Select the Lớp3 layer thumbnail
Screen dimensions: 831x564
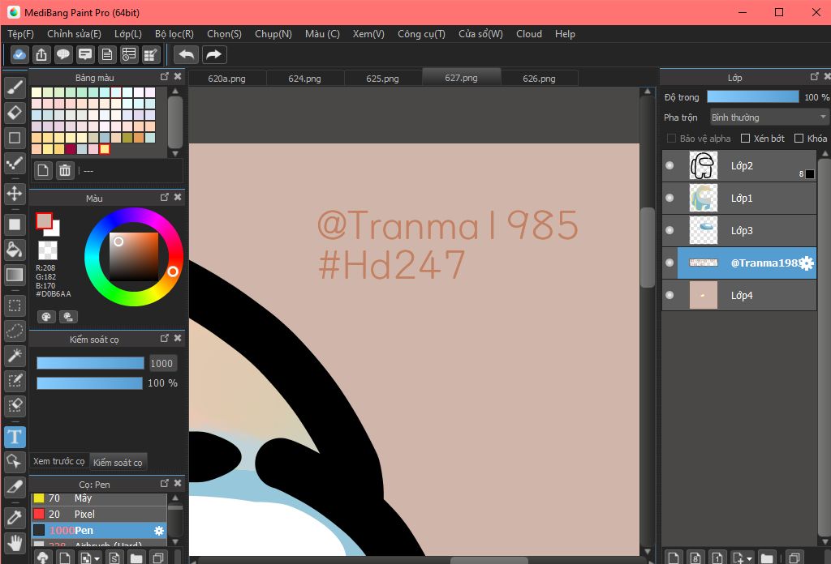tap(704, 230)
